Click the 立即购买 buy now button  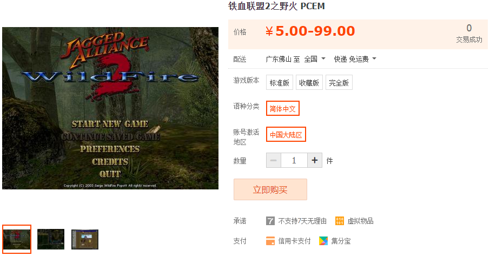(270, 189)
